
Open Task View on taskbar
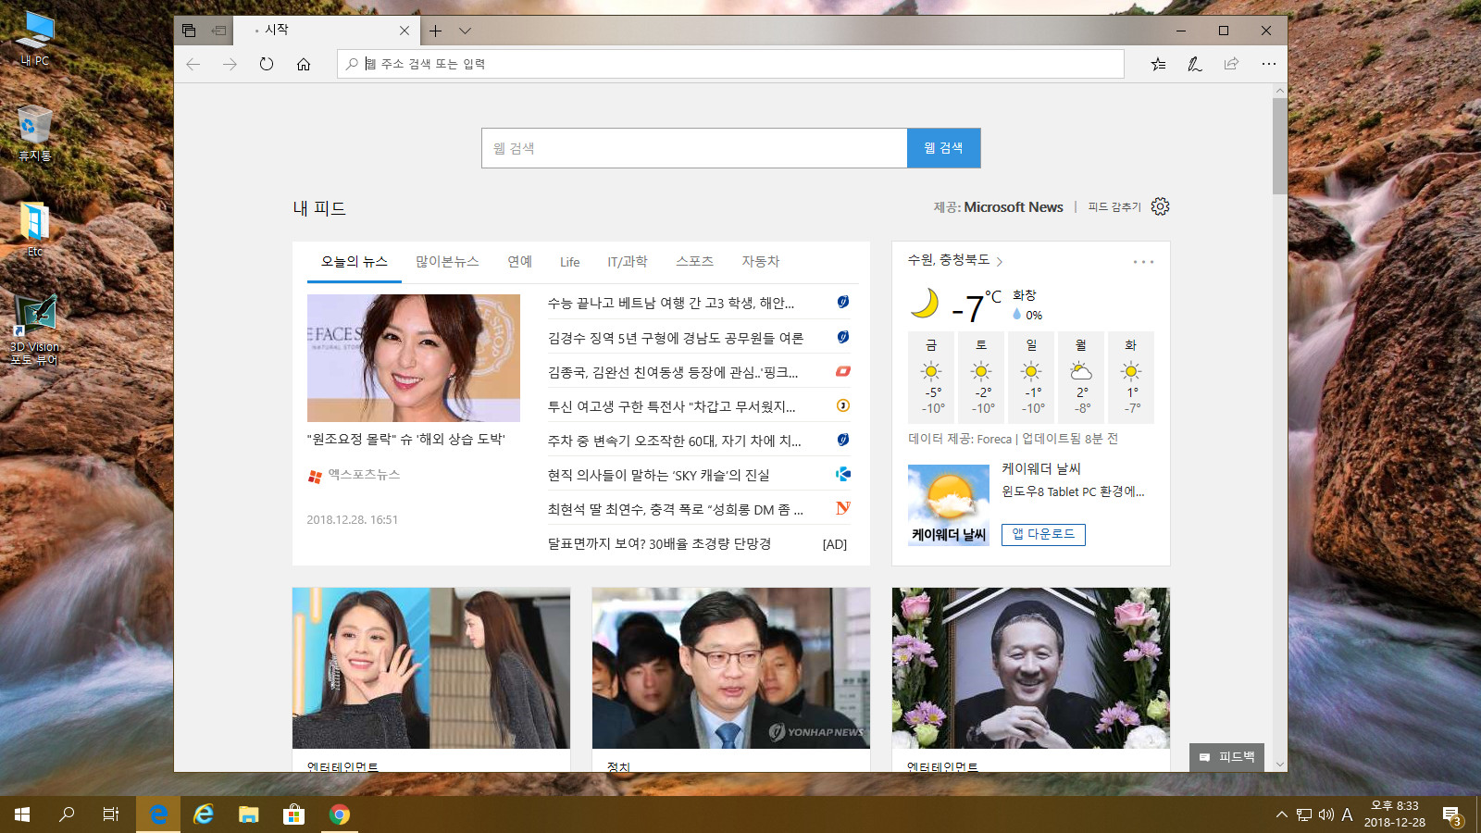[111, 814]
